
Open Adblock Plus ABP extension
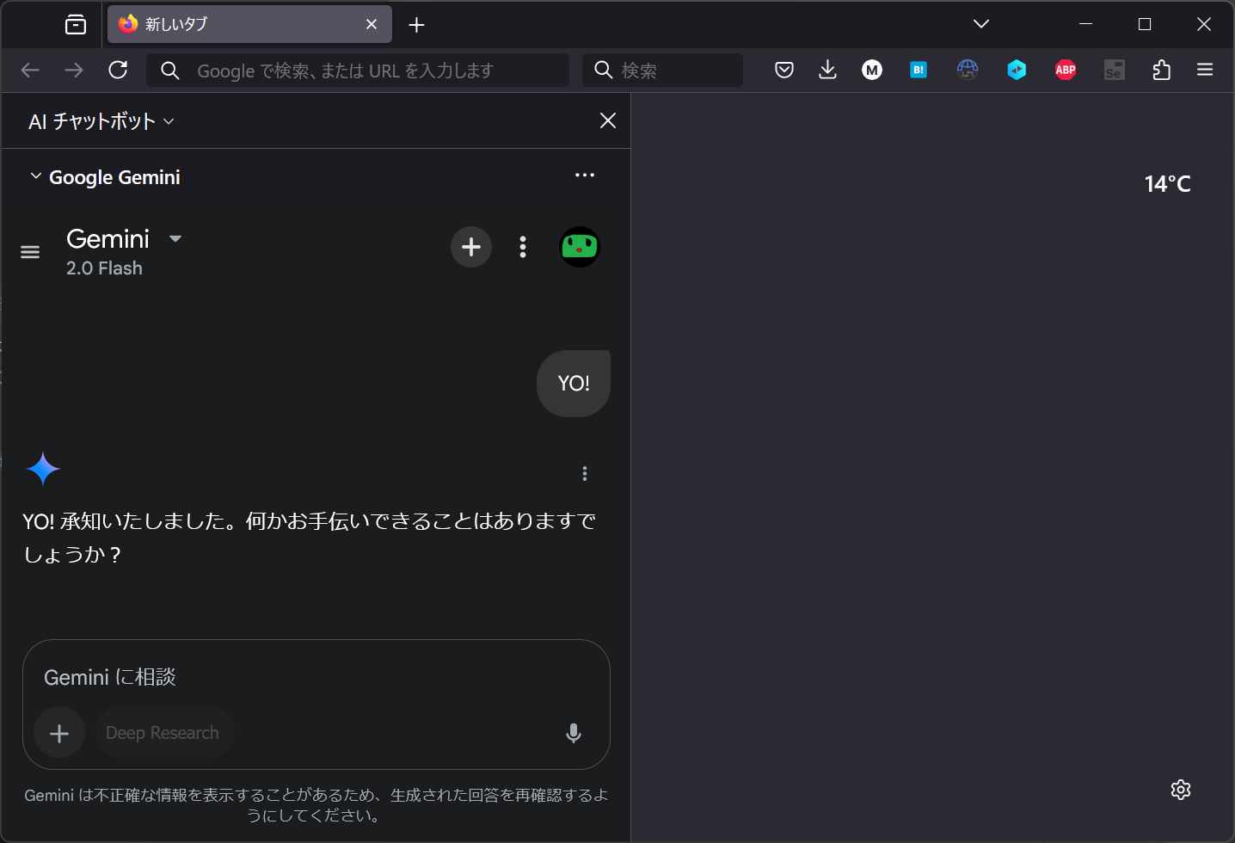[x=1066, y=71]
